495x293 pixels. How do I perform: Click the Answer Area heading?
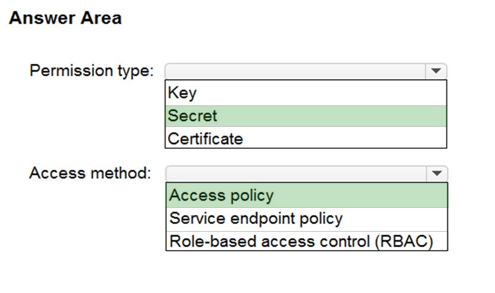(x=66, y=18)
